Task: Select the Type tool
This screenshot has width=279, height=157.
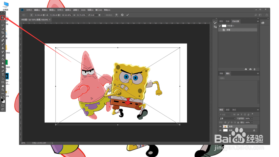Action: (3, 75)
